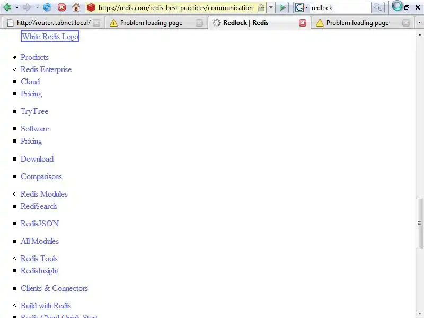Open the Software link
Image resolution: width=424 pixels, height=318 pixels.
35,129
